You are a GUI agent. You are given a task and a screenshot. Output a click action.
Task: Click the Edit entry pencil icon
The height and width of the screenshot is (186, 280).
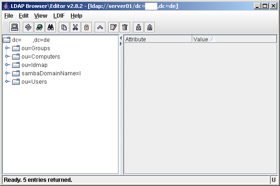[113, 27]
